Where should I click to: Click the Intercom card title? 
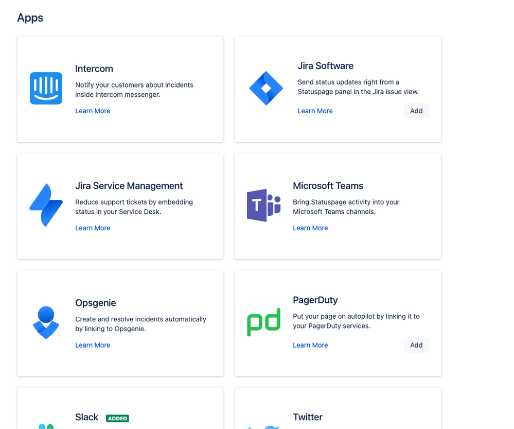tap(94, 68)
